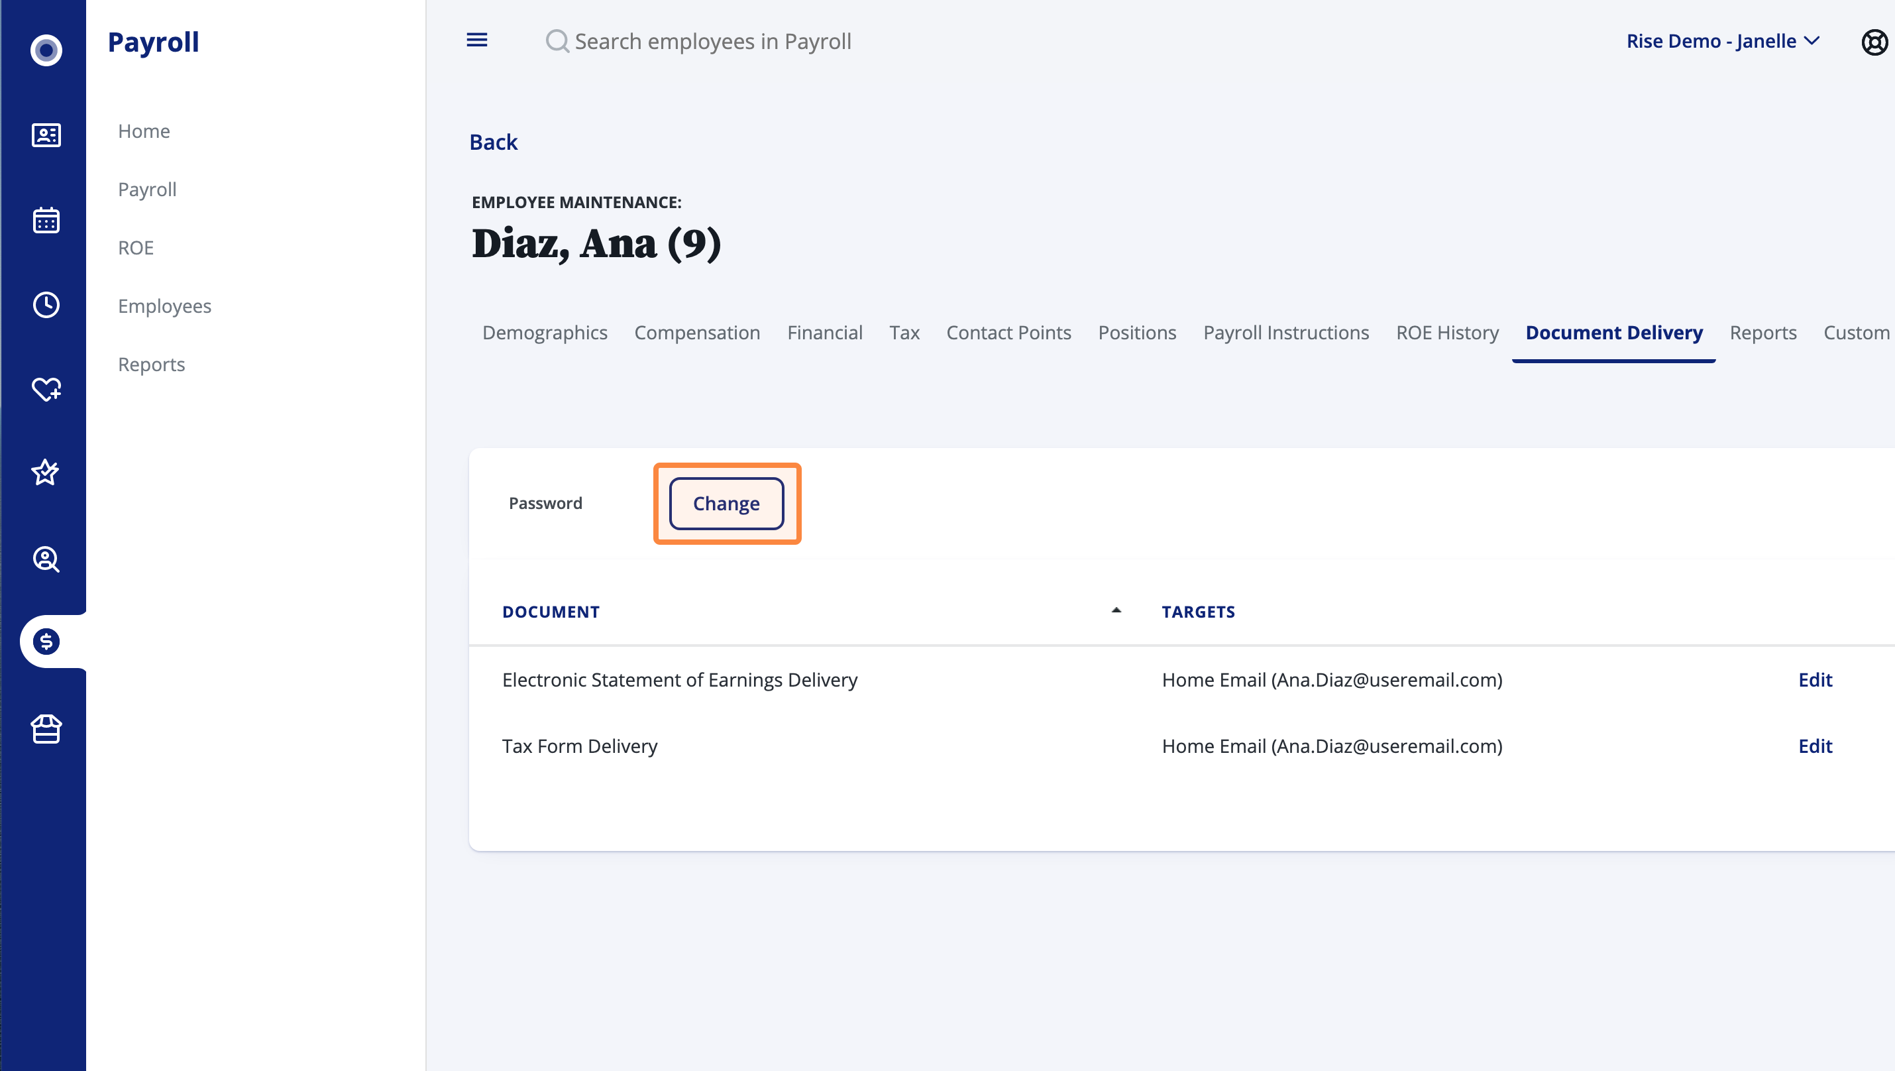Click the Rise logo icon in the sidebar

tap(46, 50)
